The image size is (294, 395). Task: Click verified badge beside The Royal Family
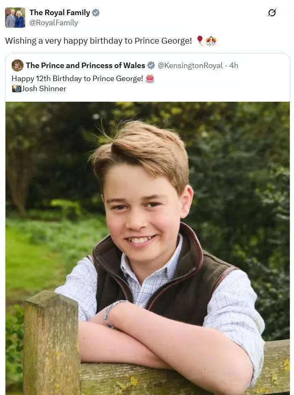click(x=96, y=13)
